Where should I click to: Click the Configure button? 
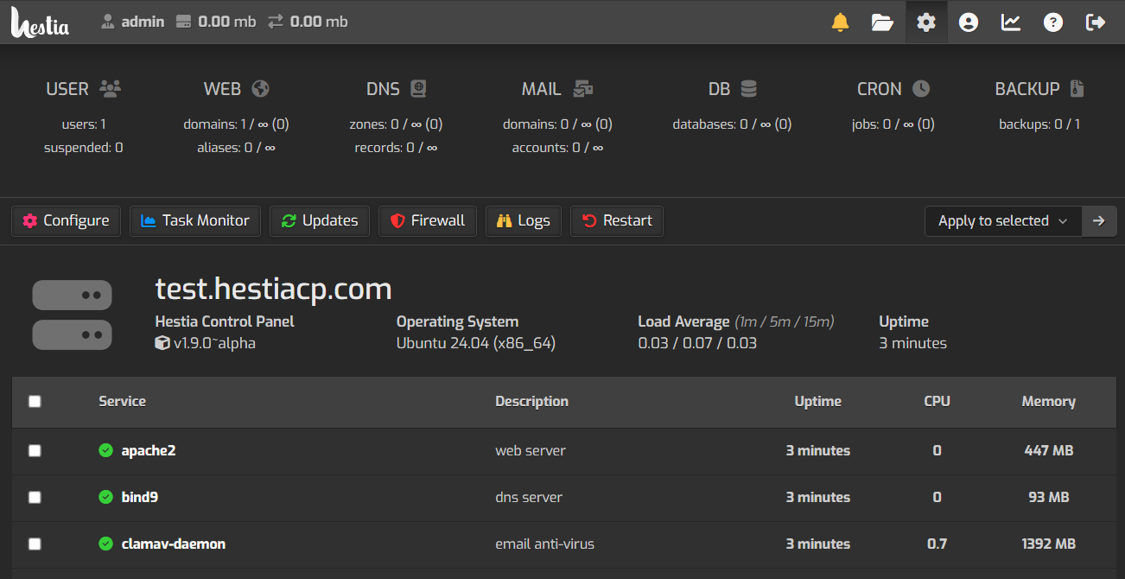tap(66, 220)
